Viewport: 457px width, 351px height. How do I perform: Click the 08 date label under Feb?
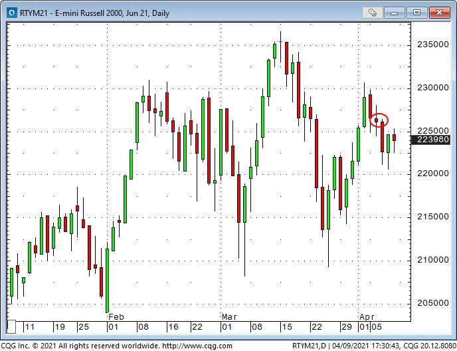(143, 327)
